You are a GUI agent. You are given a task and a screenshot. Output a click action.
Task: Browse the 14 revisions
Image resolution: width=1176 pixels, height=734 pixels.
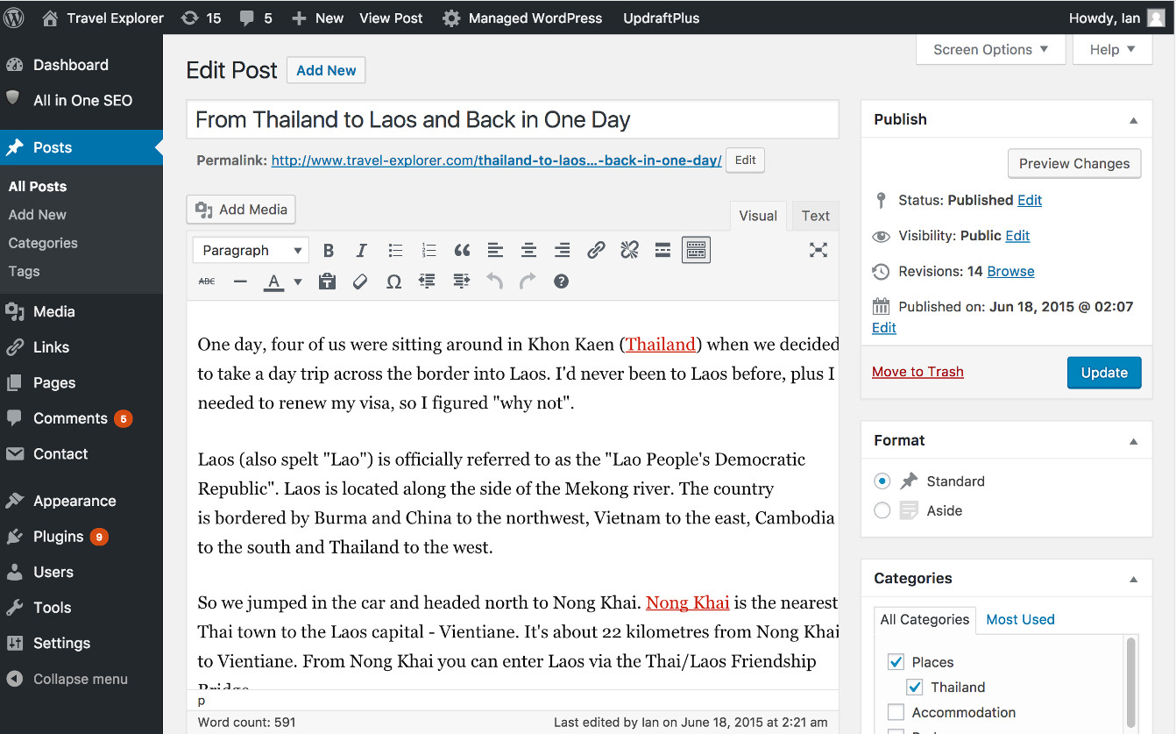[1010, 272]
